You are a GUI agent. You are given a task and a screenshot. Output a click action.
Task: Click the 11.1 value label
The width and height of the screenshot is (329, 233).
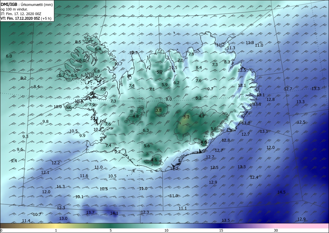[x=183, y=208]
